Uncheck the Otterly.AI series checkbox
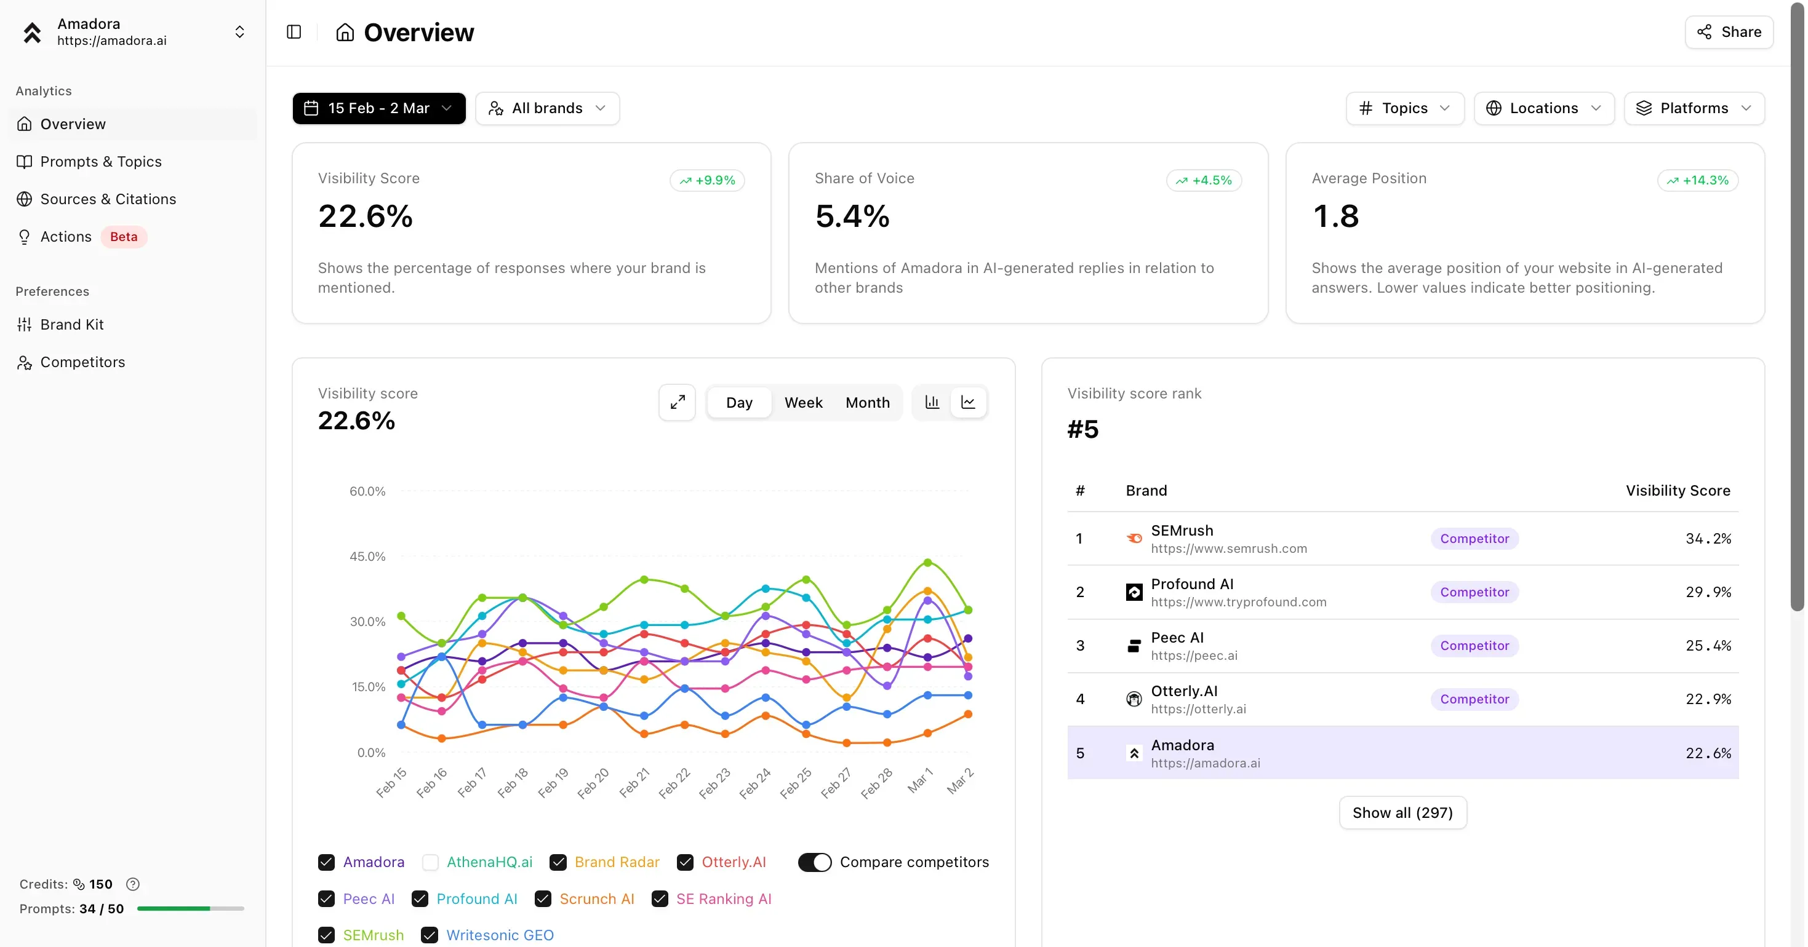This screenshot has height=947, width=1808. [x=685, y=862]
